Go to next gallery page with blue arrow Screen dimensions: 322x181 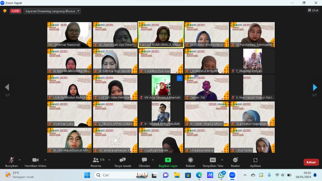pyautogui.click(x=315, y=87)
